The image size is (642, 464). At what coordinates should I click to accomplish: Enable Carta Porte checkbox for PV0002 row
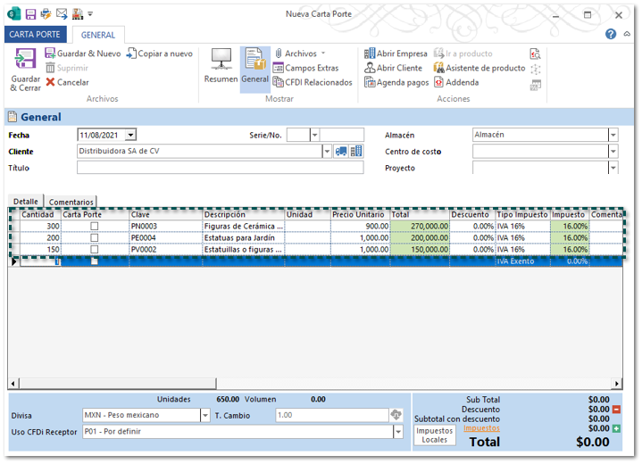95,250
